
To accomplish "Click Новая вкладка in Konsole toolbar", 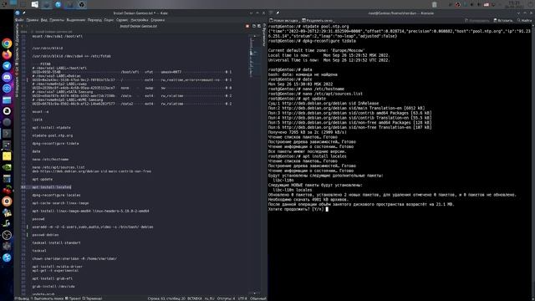I will 283,20.
